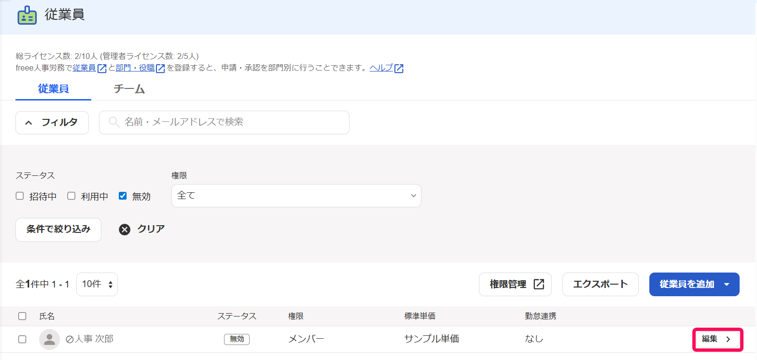Click the 無効 status badge in the row
757x360 pixels.
pos(237,339)
